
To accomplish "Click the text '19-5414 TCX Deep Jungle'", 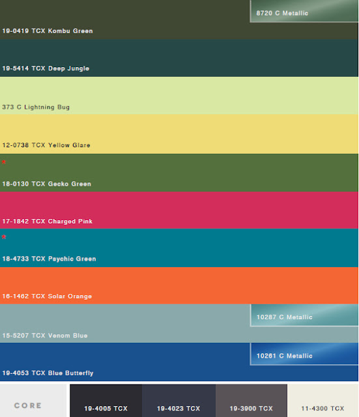I will click(x=46, y=68).
